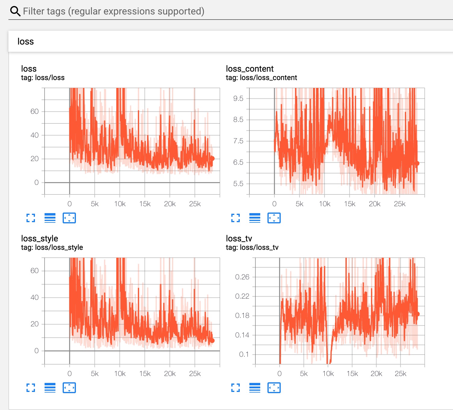Image resolution: width=453 pixels, height=410 pixels.
Task: Click the 6.5 y-axis label on loss_content
Action: pyautogui.click(x=238, y=162)
